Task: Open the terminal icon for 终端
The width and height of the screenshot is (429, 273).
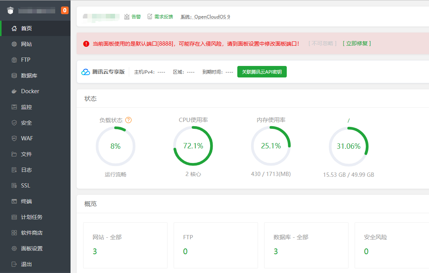Action: (14, 201)
